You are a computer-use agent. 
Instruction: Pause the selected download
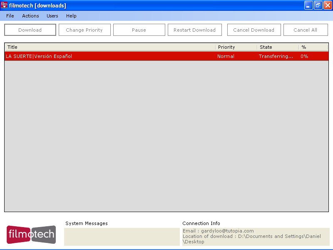(139, 30)
